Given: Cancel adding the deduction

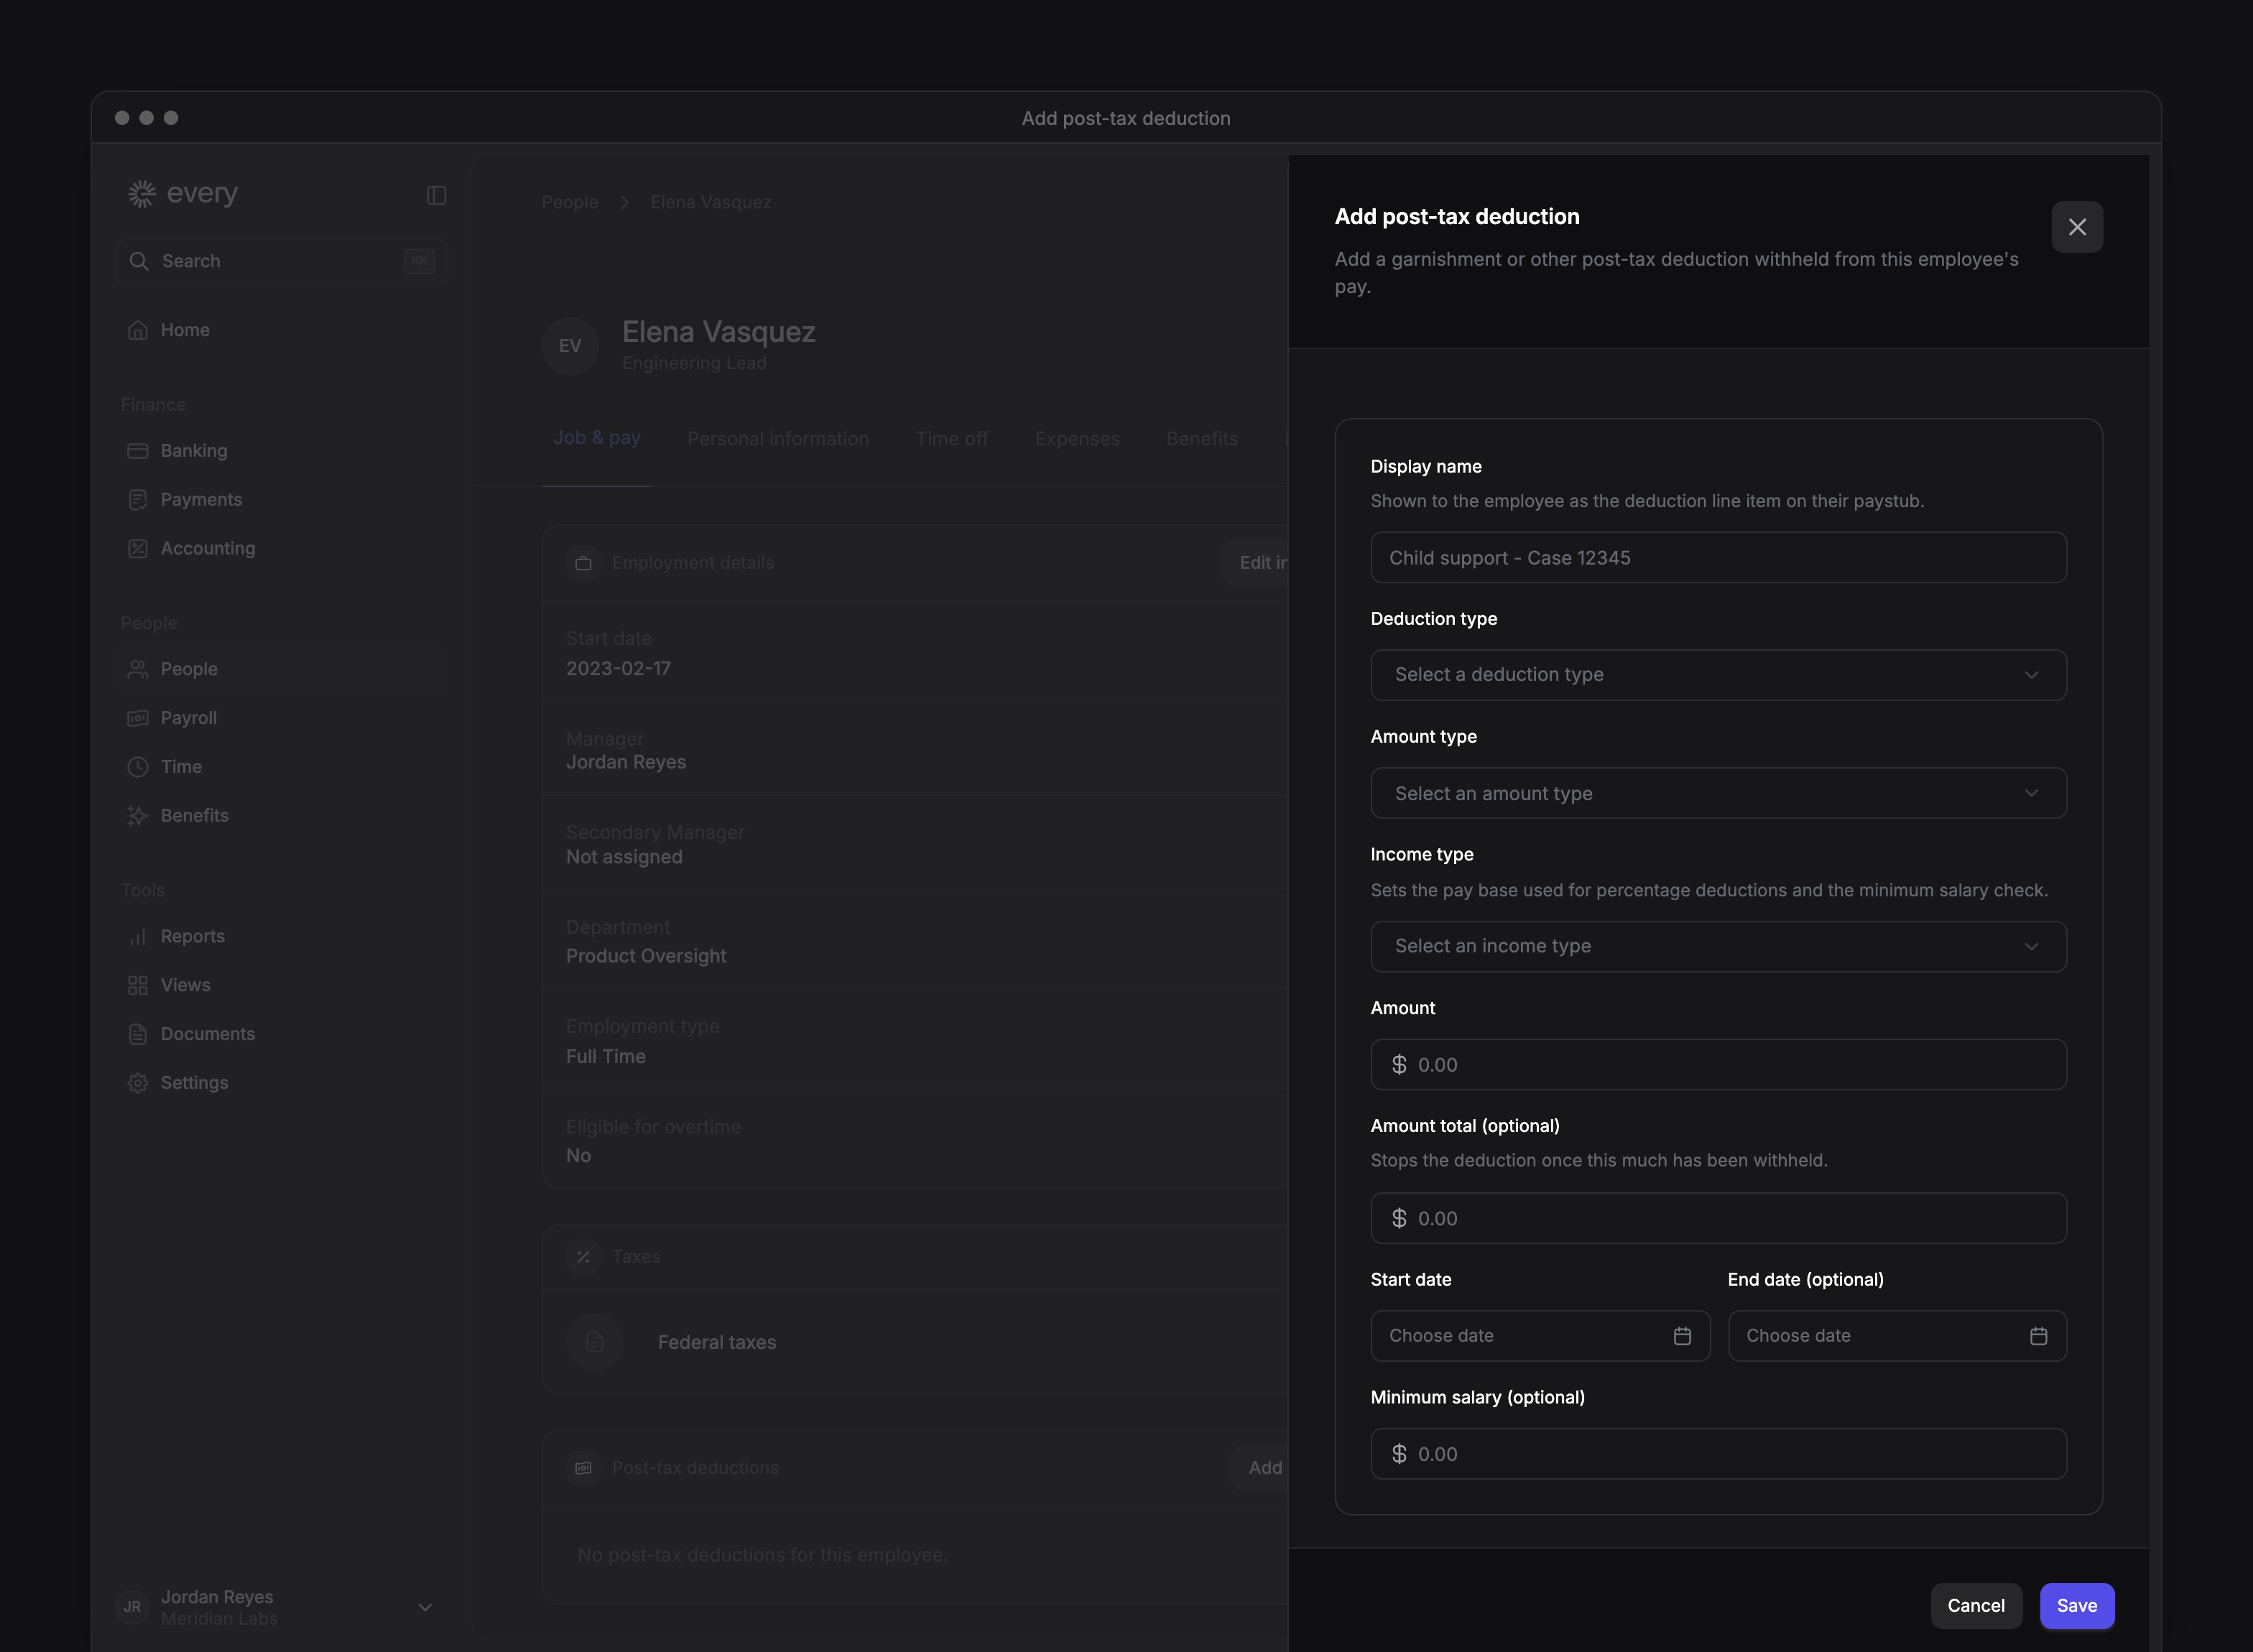Looking at the screenshot, I should [x=1975, y=1606].
